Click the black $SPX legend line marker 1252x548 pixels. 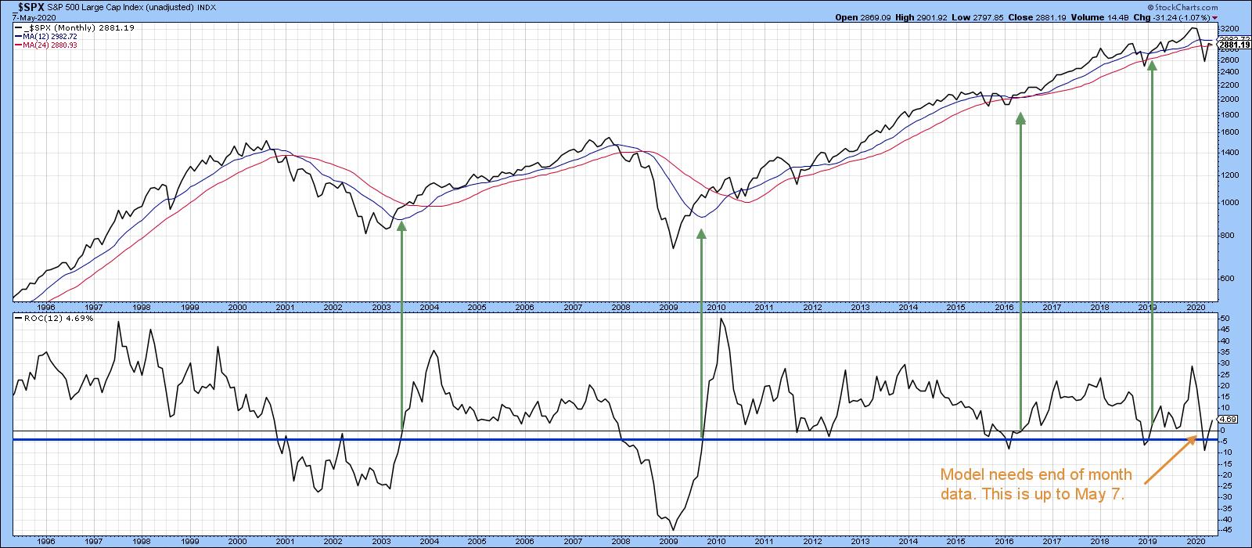pyautogui.click(x=17, y=27)
